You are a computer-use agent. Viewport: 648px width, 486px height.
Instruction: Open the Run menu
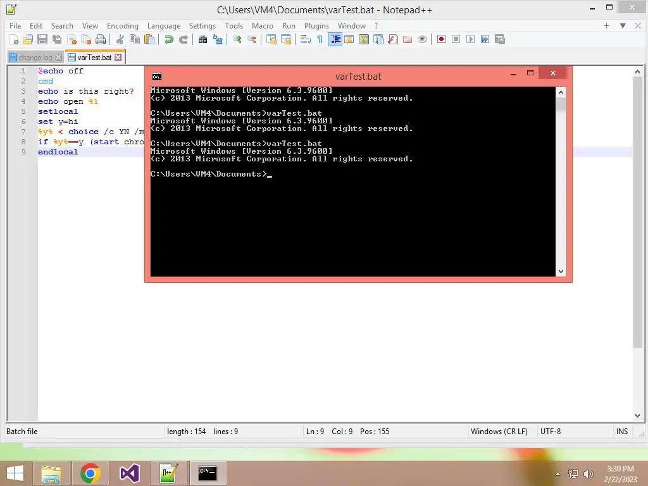(289, 25)
